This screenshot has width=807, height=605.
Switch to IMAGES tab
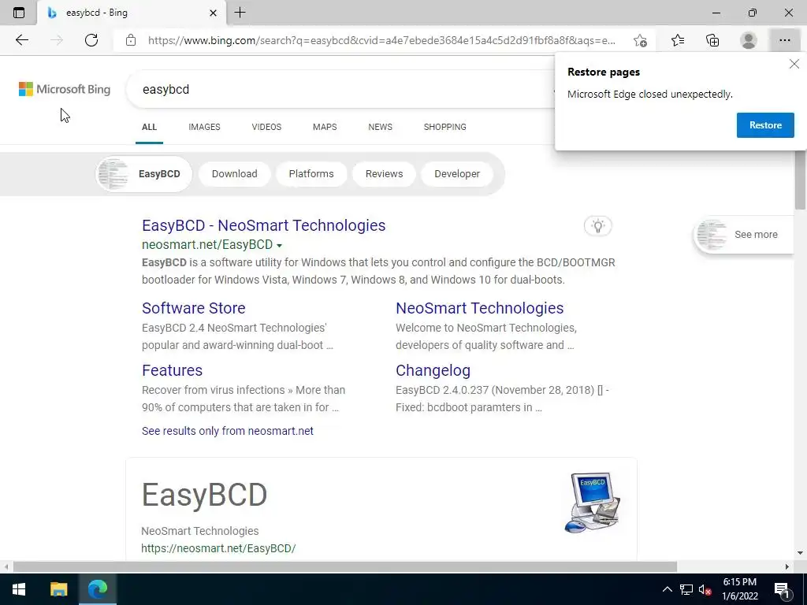(x=204, y=127)
